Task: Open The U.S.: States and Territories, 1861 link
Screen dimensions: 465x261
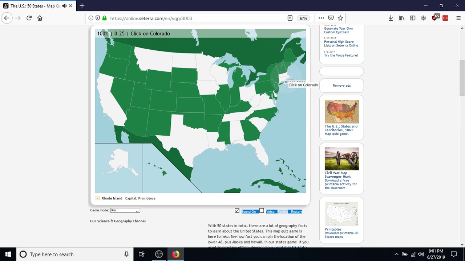Action: (x=341, y=128)
